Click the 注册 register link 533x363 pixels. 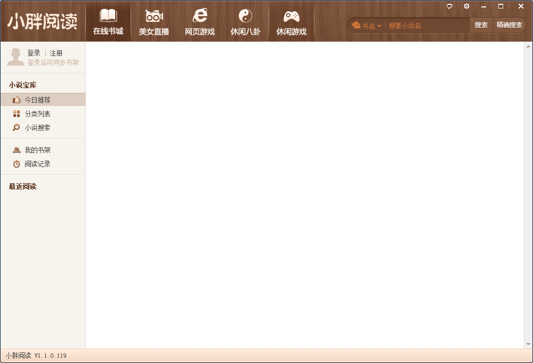[x=56, y=53]
